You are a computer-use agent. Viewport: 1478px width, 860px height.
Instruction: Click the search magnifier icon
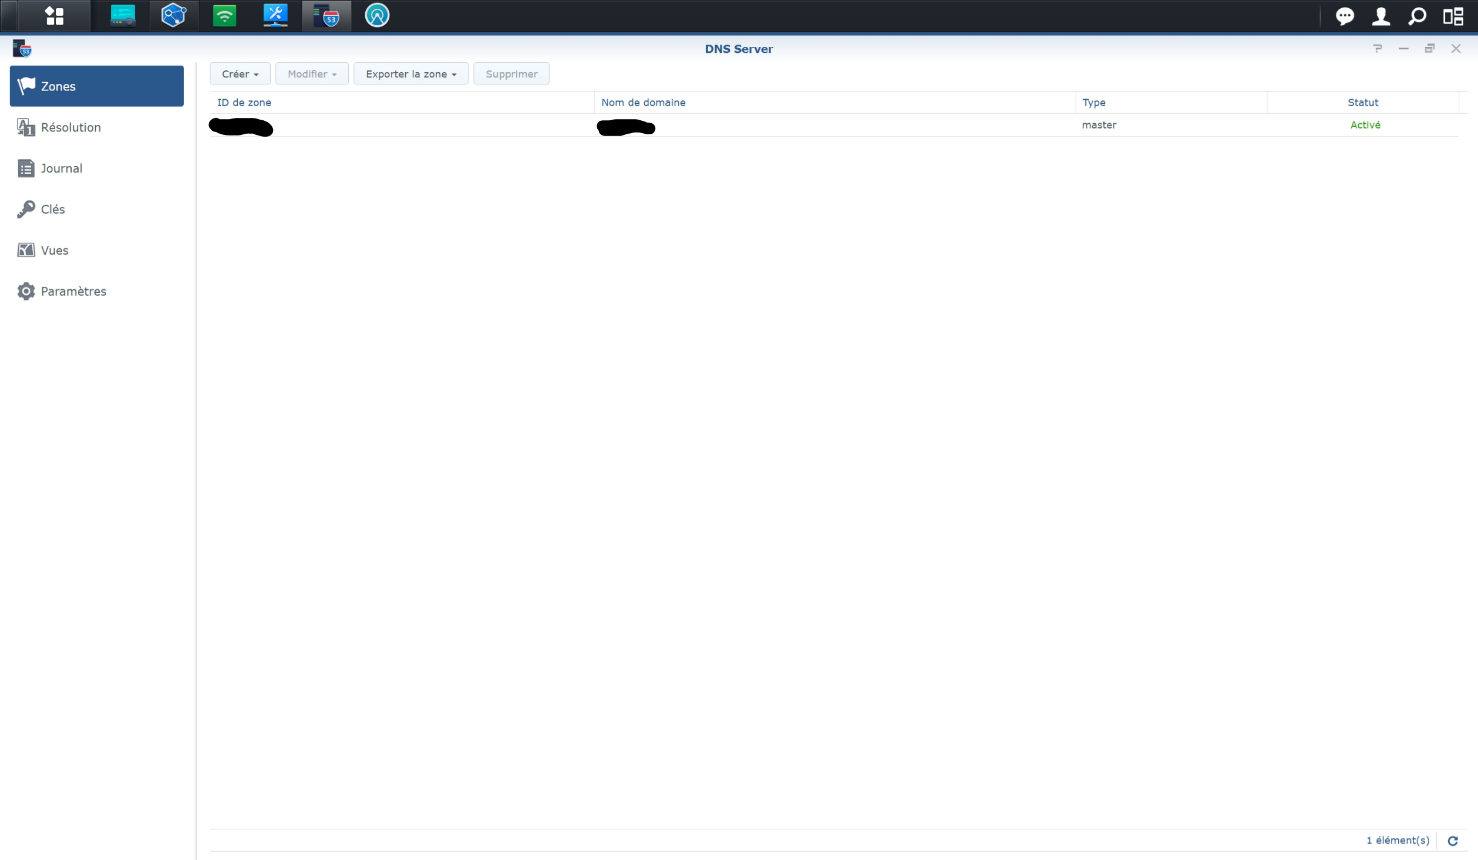(1417, 16)
